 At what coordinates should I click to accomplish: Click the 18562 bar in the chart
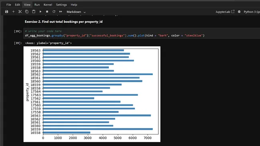98,74
